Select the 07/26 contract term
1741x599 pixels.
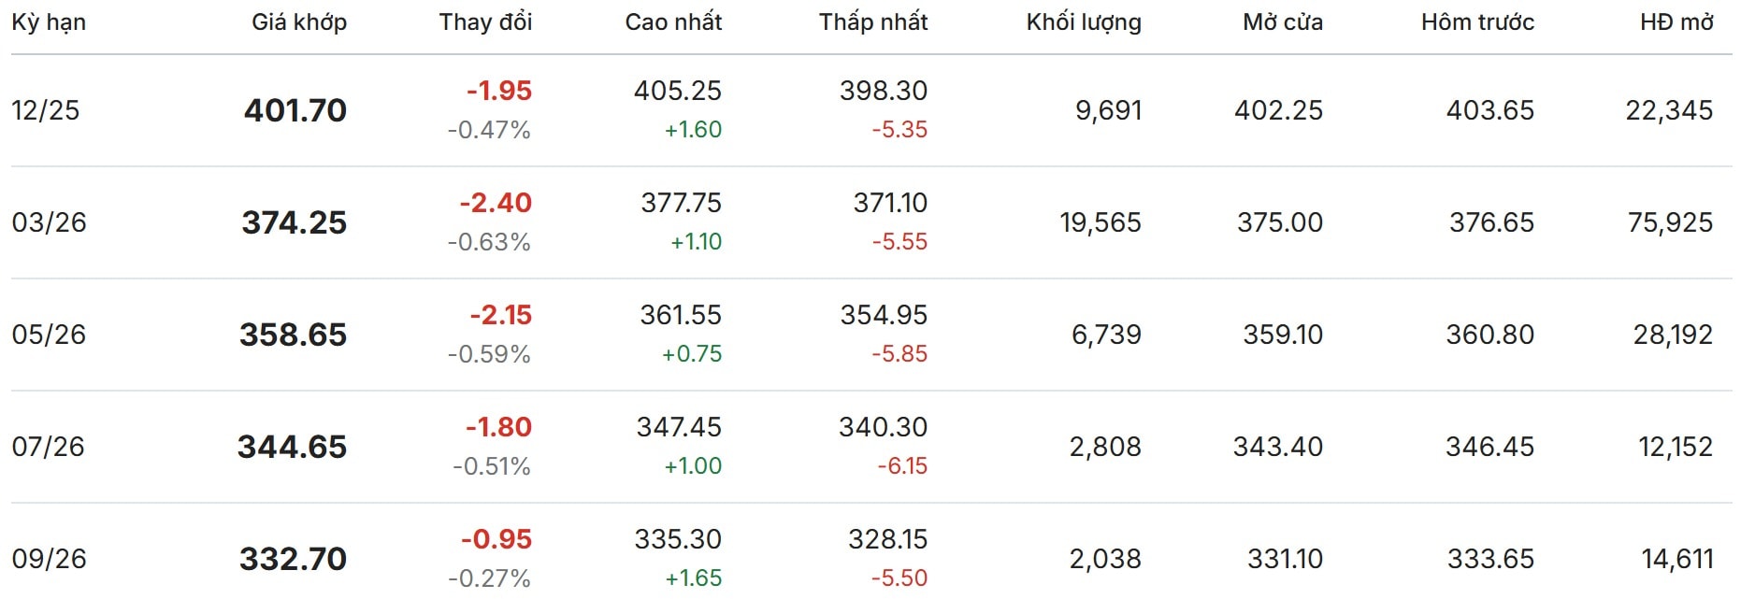click(48, 447)
